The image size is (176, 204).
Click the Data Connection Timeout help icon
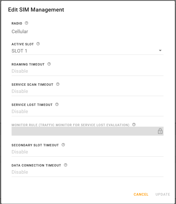(x=65, y=165)
